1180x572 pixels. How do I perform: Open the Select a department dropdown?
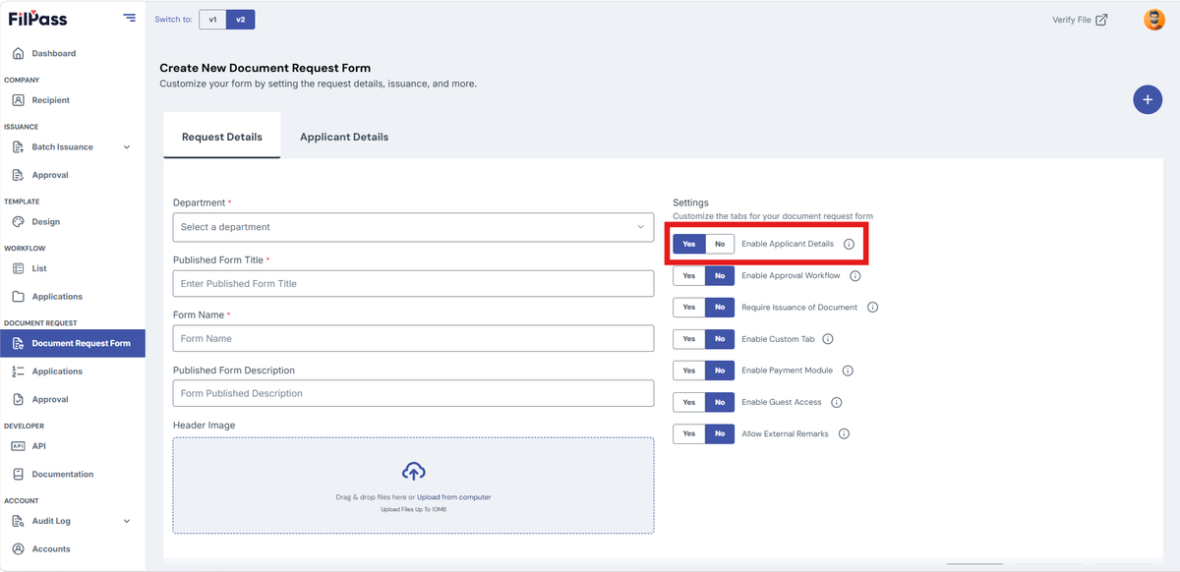tap(413, 227)
